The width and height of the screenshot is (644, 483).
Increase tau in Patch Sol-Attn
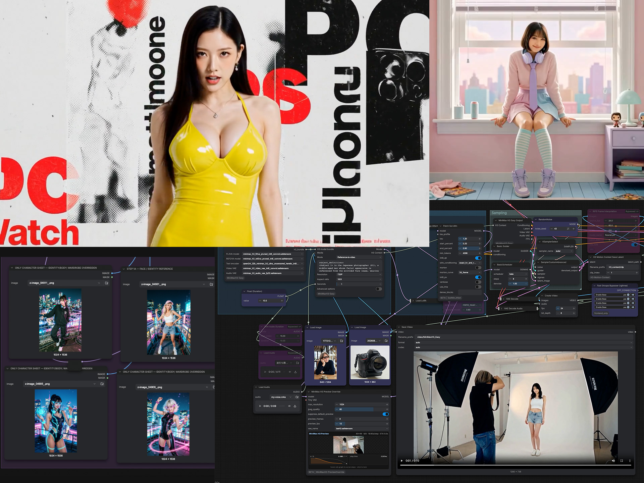(x=480, y=239)
